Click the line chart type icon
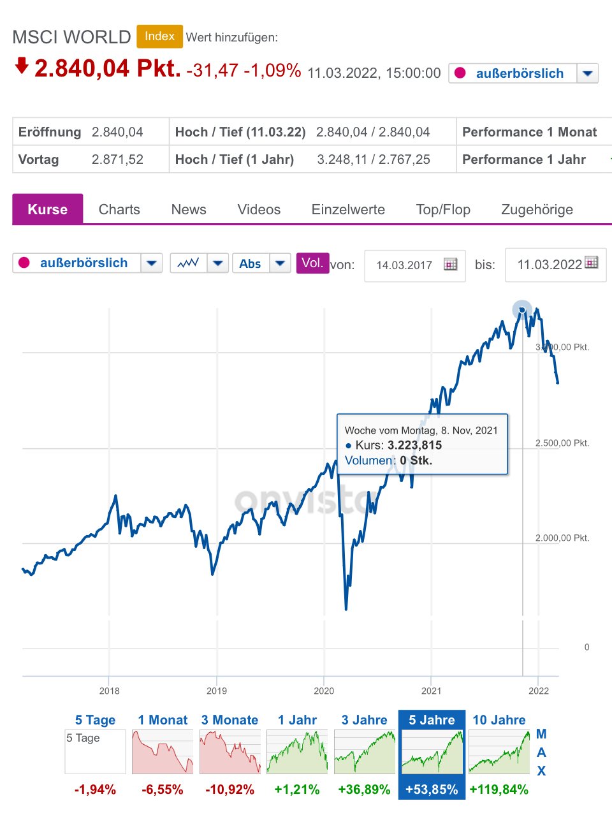 pos(188,263)
